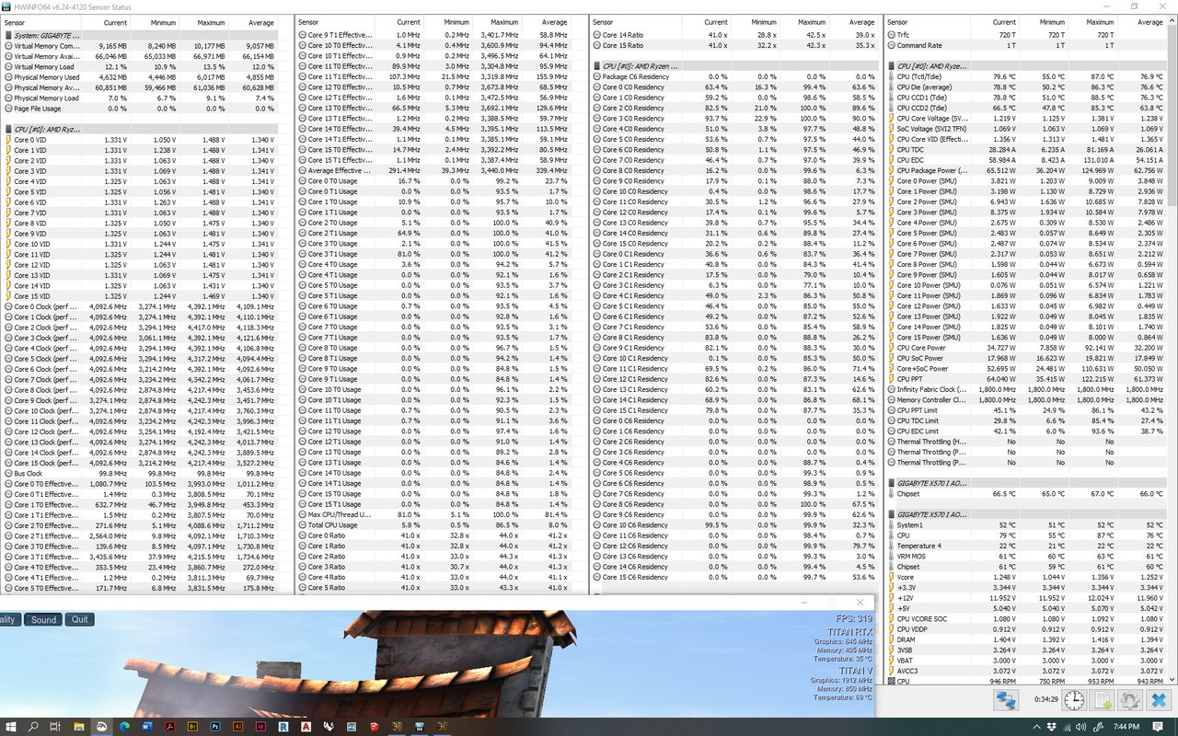Click the remote monitoring computers icon
The width and height of the screenshot is (1178, 736).
[x=1006, y=700]
